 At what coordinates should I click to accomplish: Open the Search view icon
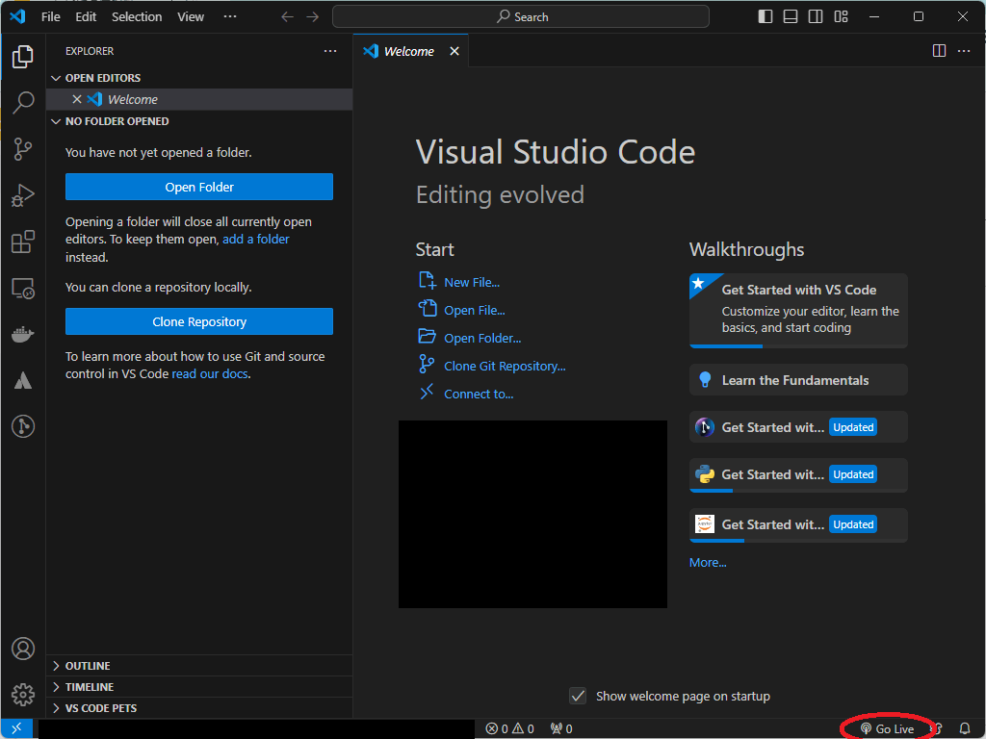(x=23, y=102)
